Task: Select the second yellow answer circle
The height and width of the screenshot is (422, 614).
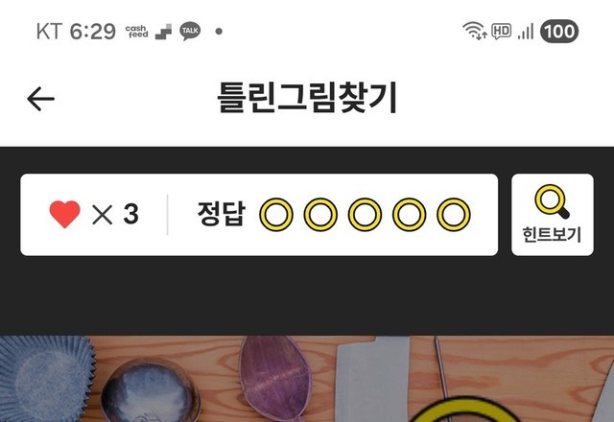Action: pos(320,215)
